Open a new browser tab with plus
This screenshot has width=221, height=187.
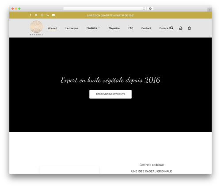210,10
